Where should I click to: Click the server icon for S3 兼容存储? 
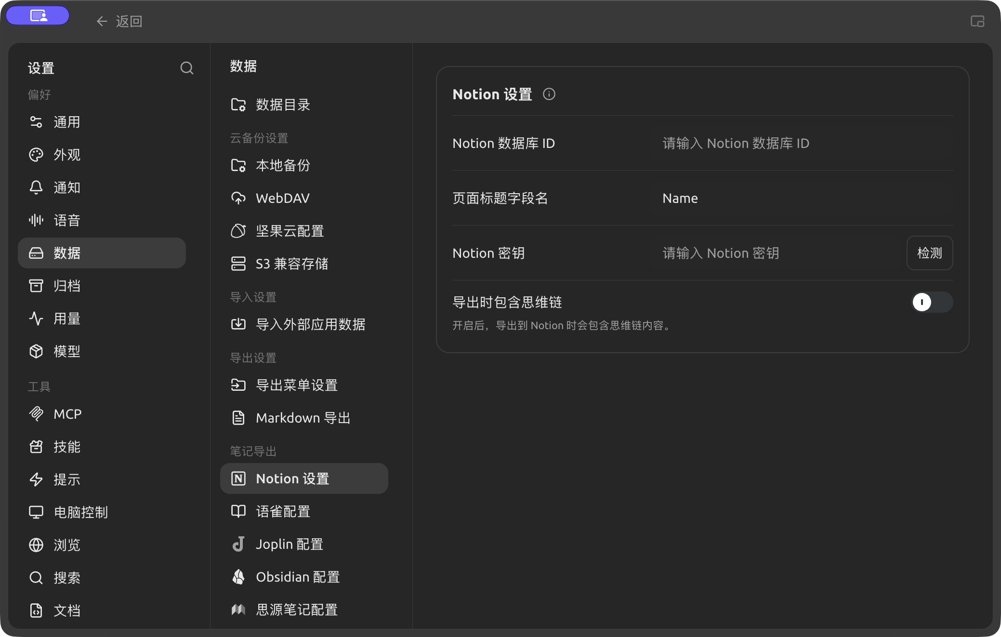click(238, 264)
